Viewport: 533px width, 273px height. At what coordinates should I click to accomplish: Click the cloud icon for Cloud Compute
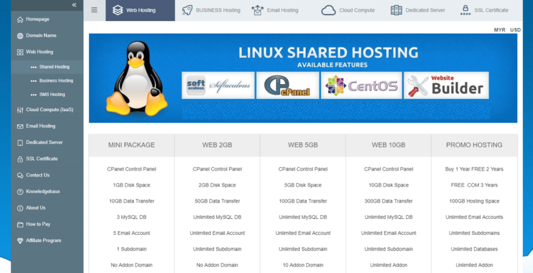(329, 10)
